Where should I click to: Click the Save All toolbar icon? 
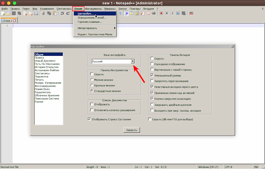click(x=19, y=14)
